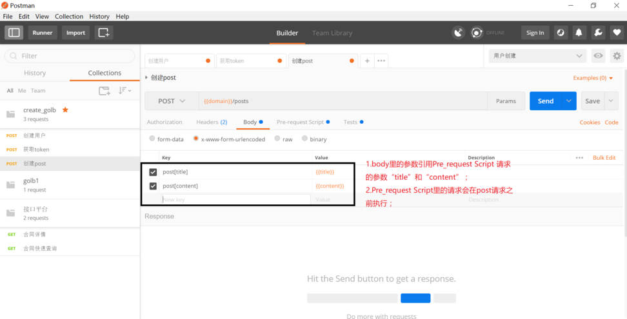
Task: Open the Authorization tab
Action: click(x=164, y=122)
